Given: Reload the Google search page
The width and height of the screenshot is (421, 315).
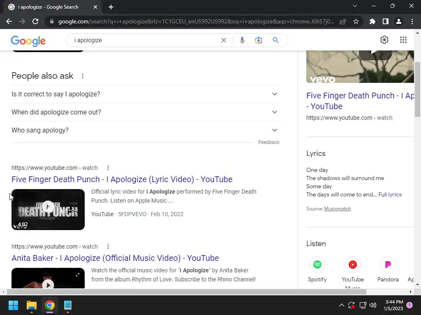Looking at the screenshot, I should [35, 21].
